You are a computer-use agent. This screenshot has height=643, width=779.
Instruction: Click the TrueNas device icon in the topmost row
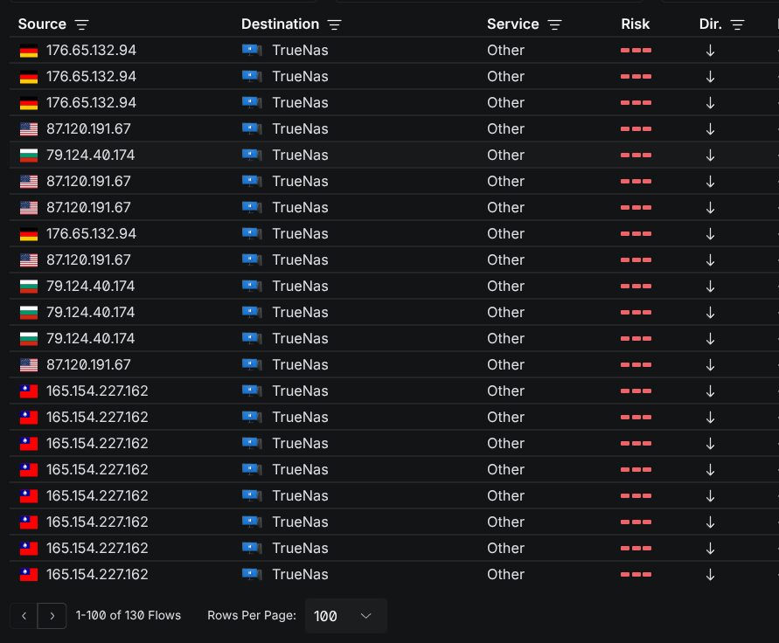[252, 50]
